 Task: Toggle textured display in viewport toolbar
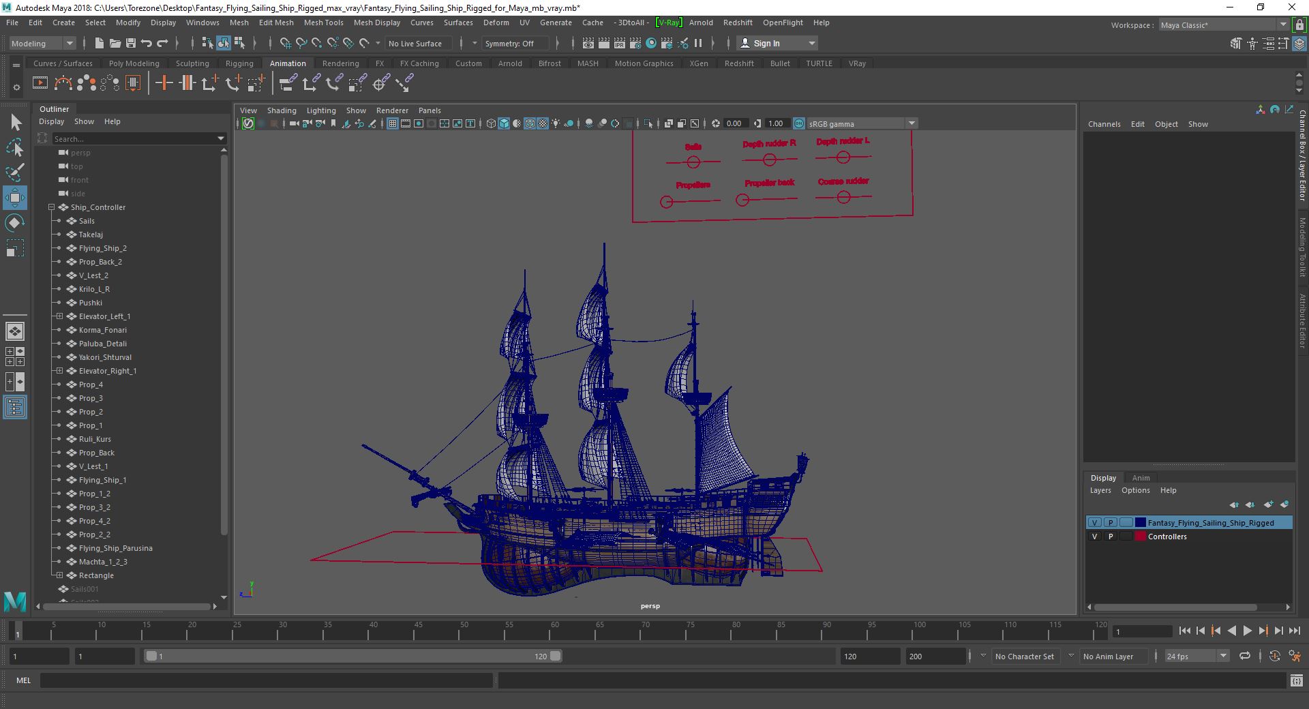click(543, 123)
